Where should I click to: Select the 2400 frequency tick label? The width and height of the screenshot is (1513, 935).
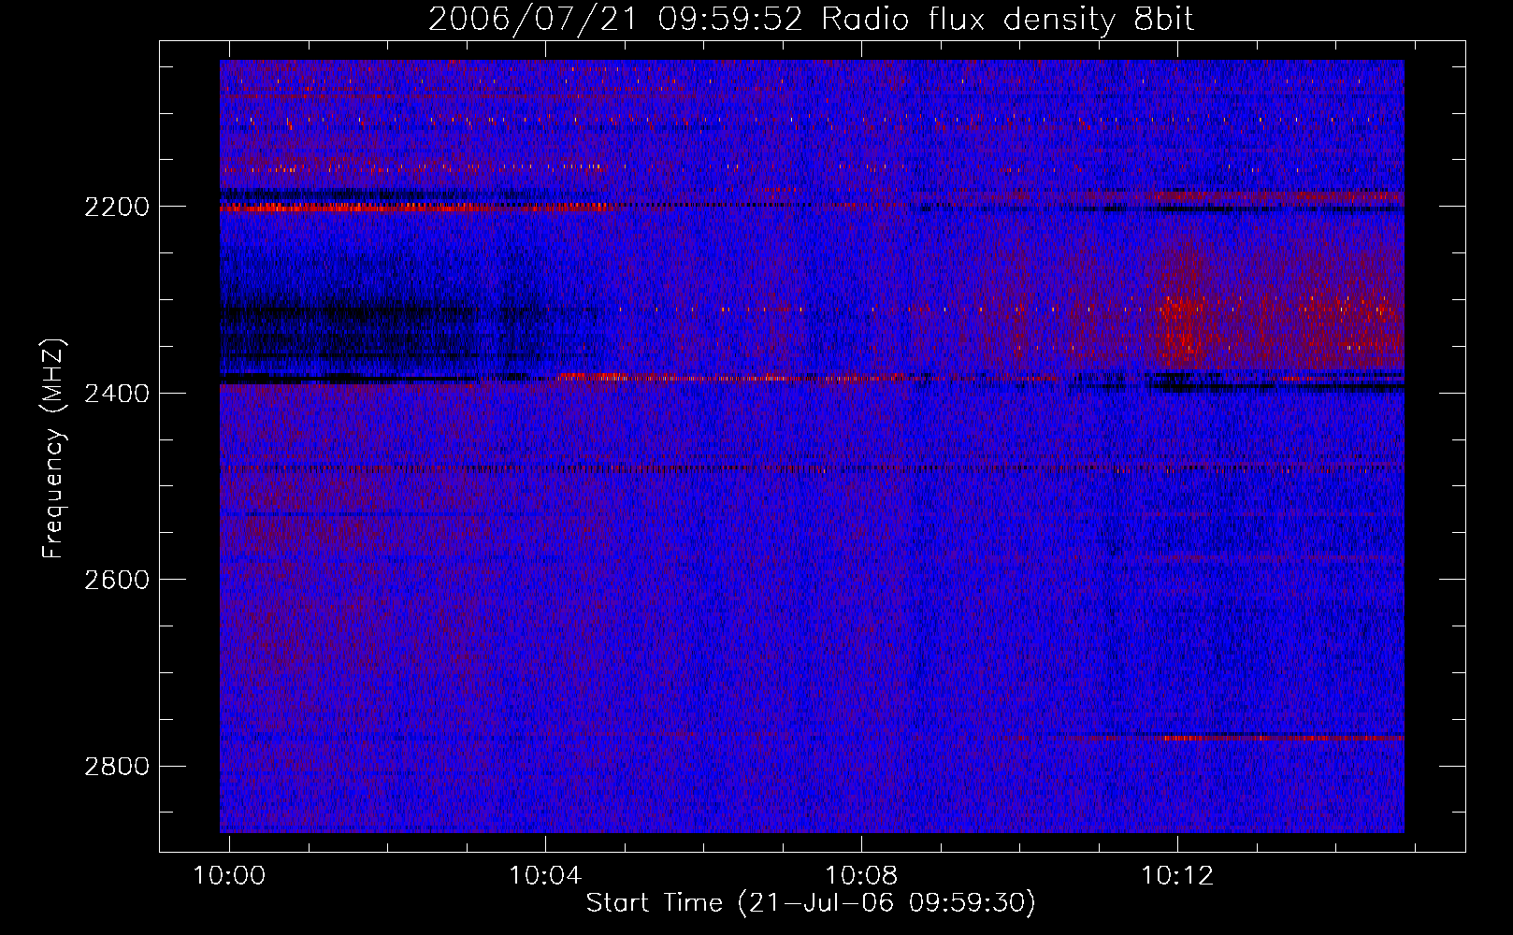[x=117, y=394]
